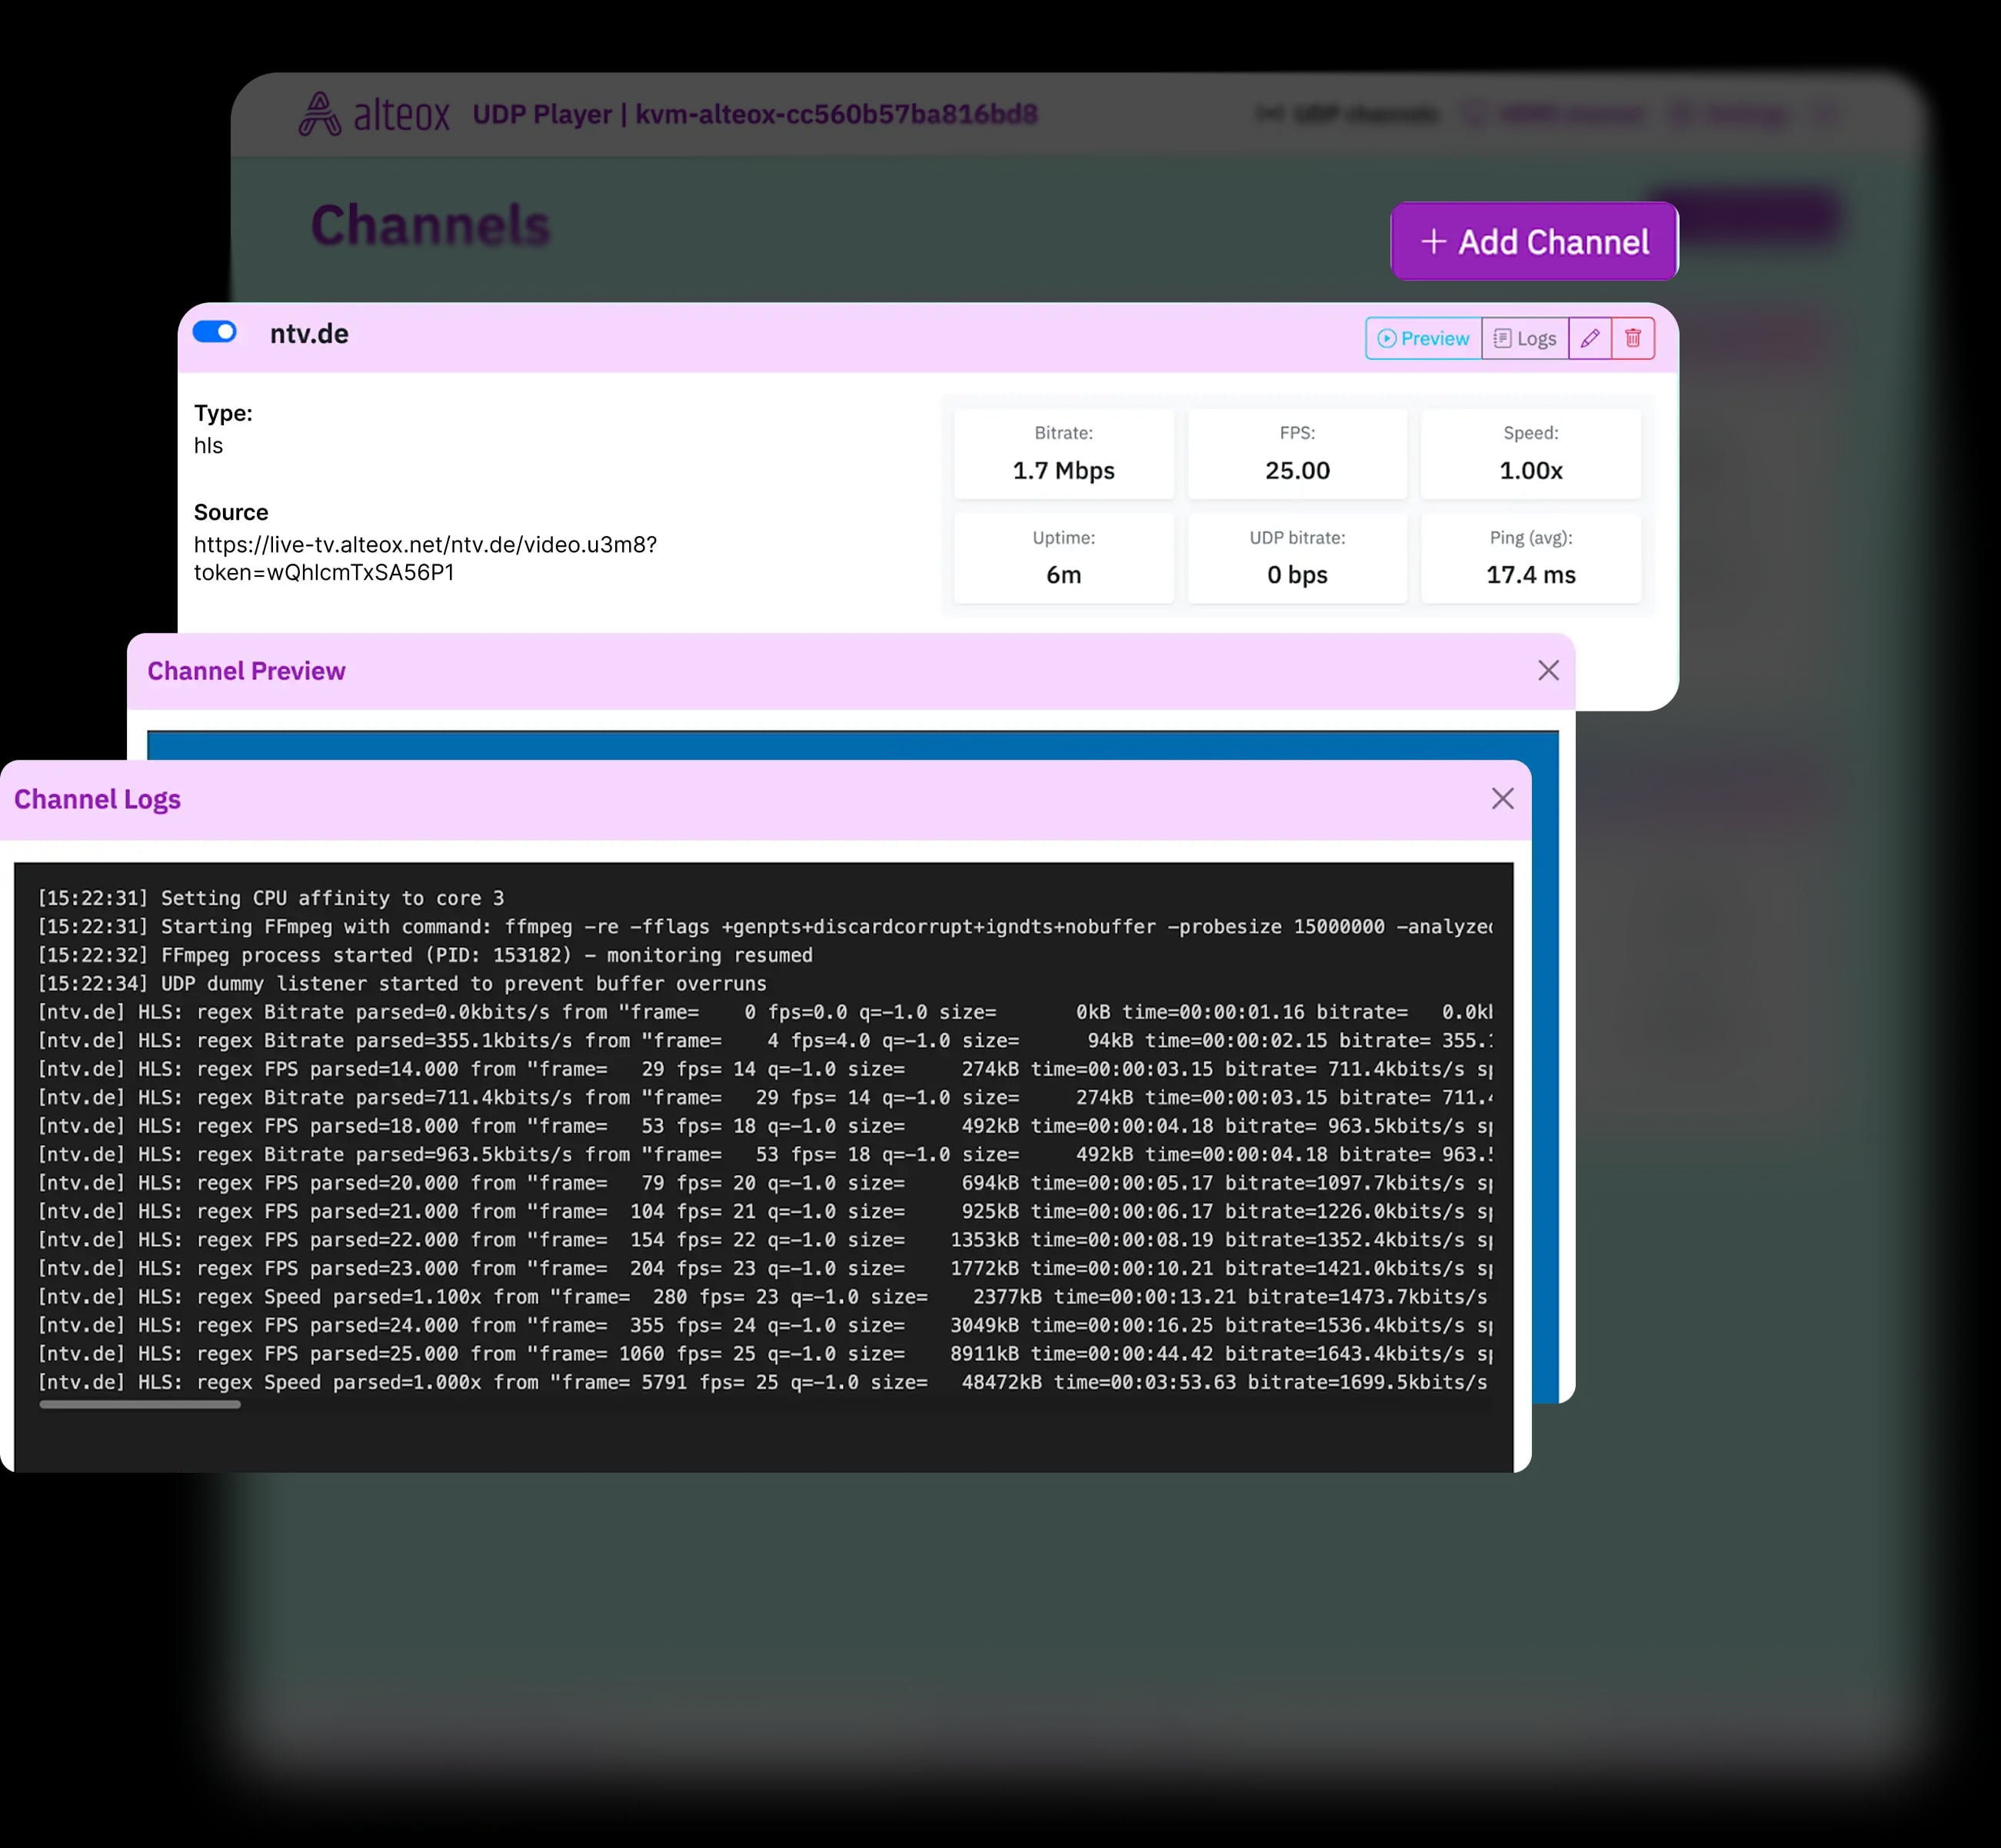Click the plus icon on Add Channel
Image resolution: width=2001 pixels, height=1848 pixels.
coord(1433,242)
